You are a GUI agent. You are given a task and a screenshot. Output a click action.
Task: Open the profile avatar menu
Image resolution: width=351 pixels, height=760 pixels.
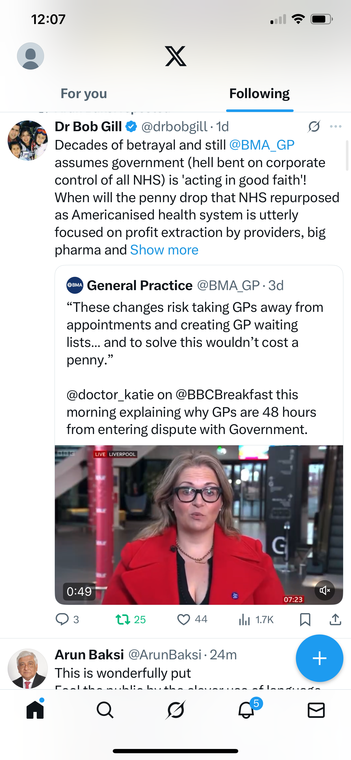[31, 56]
